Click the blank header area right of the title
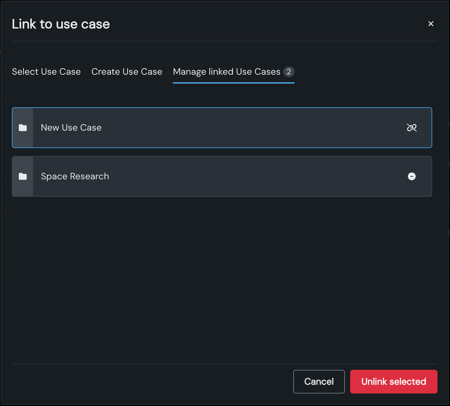Image resolution: width=450 pixels, height=406 pixels. (264, 24)
